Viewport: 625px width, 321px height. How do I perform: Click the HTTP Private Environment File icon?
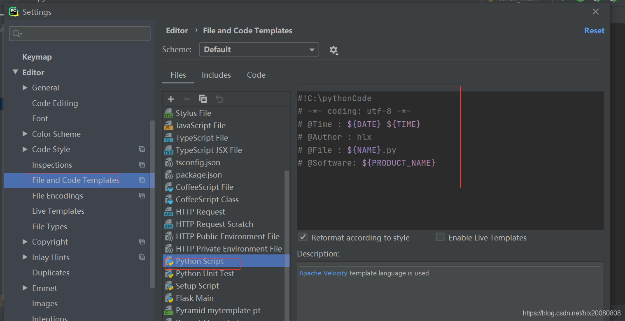169,249
